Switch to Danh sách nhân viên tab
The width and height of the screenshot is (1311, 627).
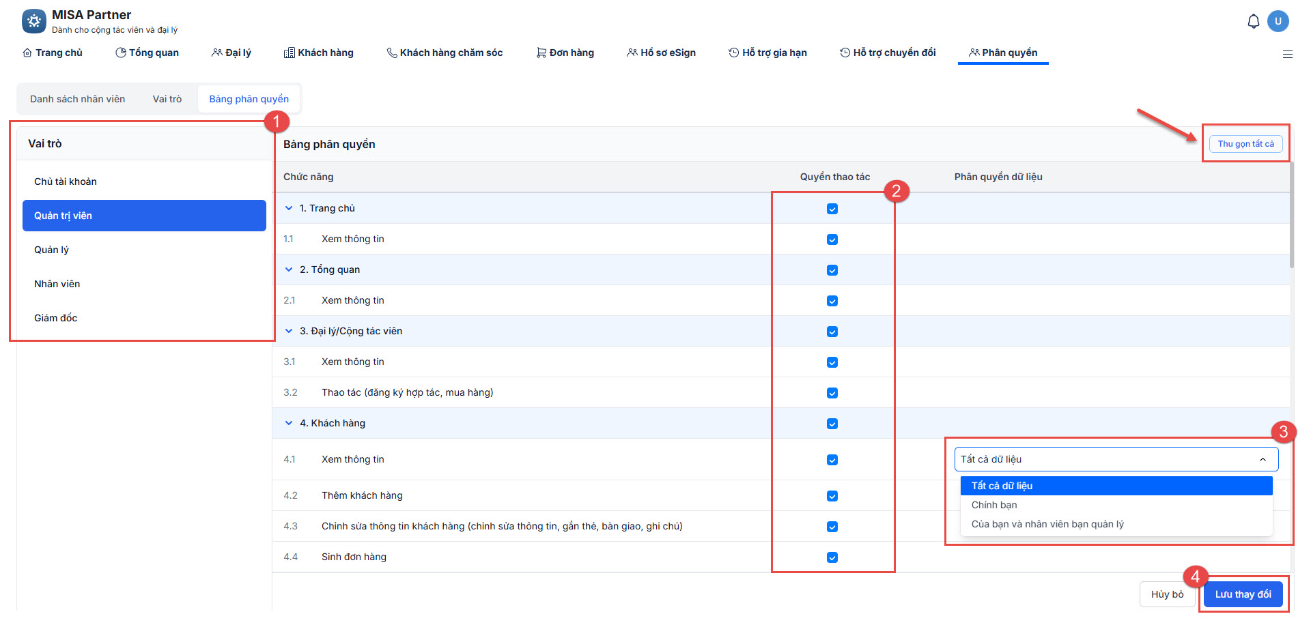click(77, 99)
